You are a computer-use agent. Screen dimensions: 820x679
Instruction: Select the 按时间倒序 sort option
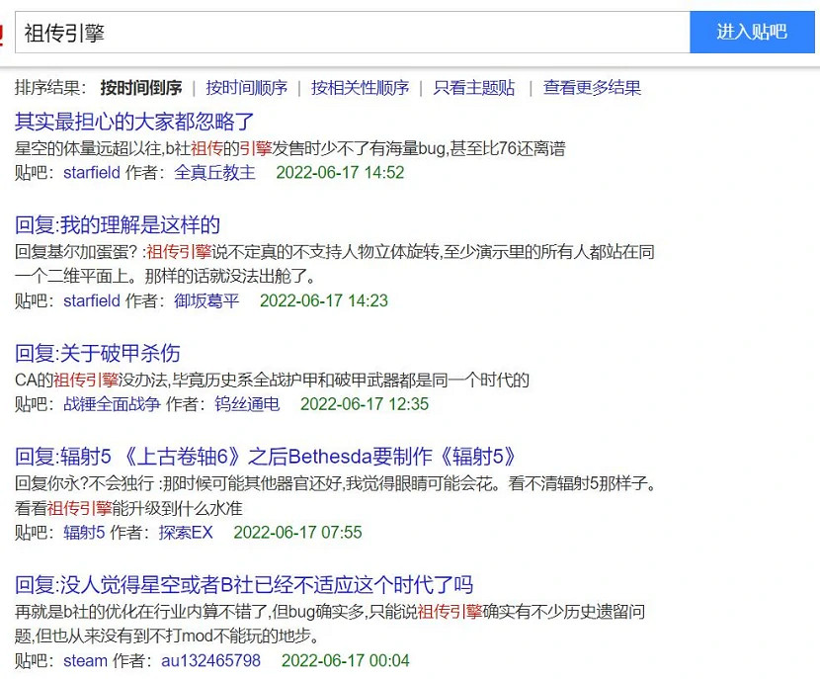pyautogui.click(x=139, y=87)
